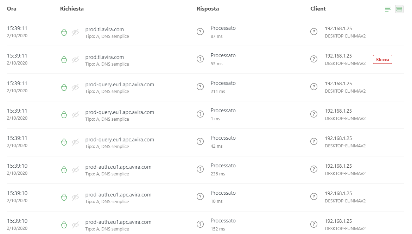This screenshot has width=412, height=234.
Task: Click the Ora column header
Action: point(12,9)
